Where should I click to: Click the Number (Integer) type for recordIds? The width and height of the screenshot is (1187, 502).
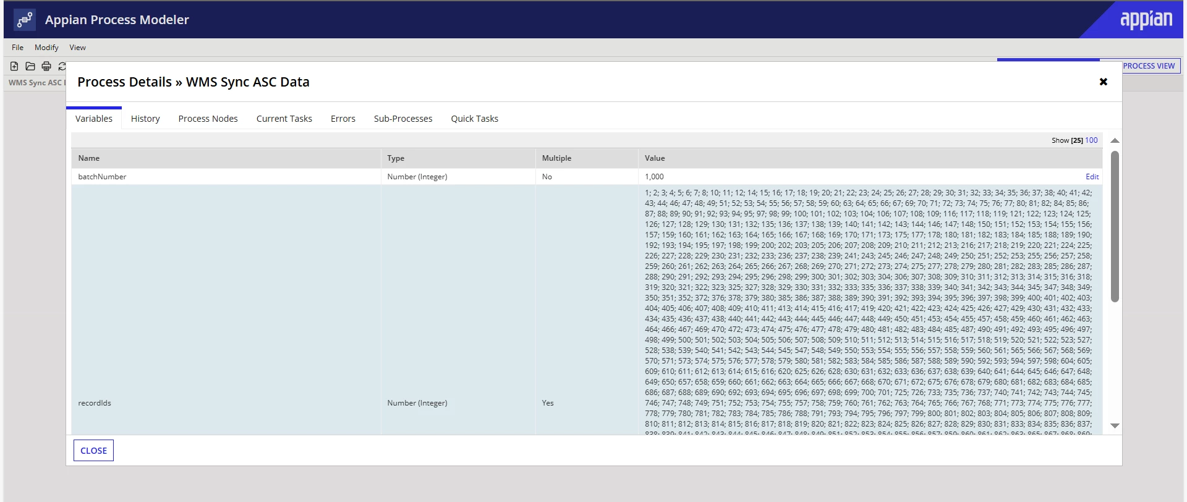[417, 403]
